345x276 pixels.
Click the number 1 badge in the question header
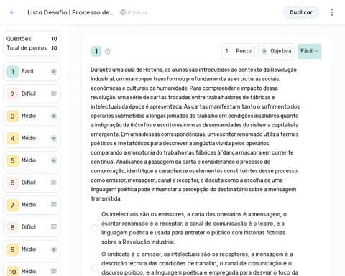tap(96, 51)
